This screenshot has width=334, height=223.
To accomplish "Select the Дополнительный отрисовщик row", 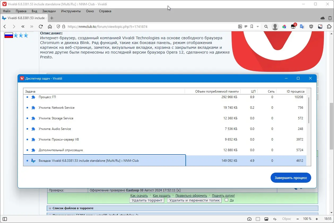I will (165, 150).
